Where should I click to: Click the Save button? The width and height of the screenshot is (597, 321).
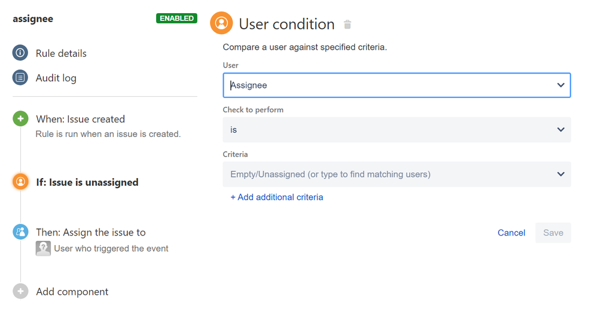(x=553, y=233)
